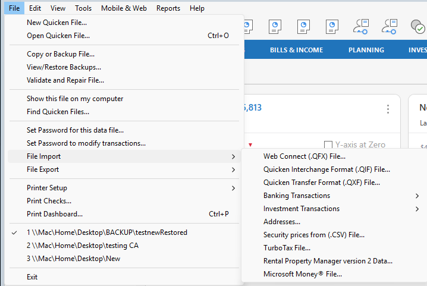Click the File menu in the menu bar
The height and width of the screenshot is (286, 427).
click(14, 8)
